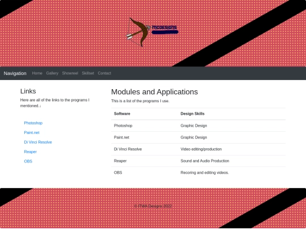This screenshot has height=230, width=306.
Task: Open the Home nav item
Action: tap(37, 73)
